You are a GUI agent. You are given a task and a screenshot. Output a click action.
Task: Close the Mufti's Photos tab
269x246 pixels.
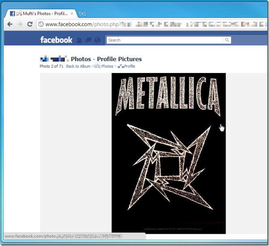pyautogui.click(x=72, y=13)
